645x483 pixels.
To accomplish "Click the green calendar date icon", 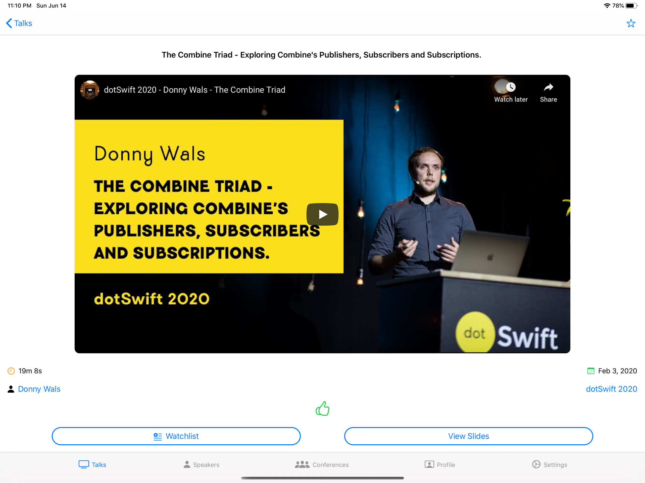I will coord(591,371).
